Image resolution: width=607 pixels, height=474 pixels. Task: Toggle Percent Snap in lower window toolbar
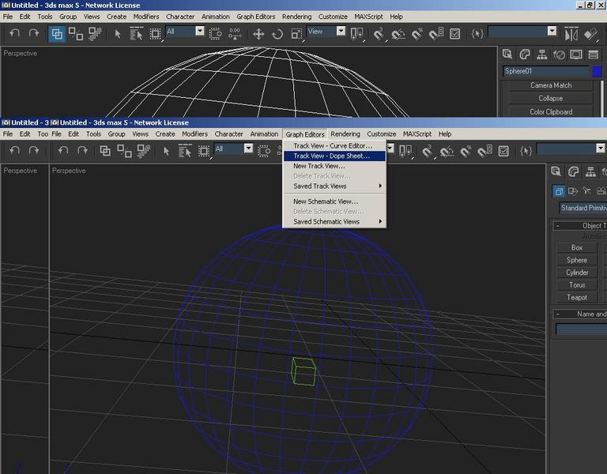(466, 151)
